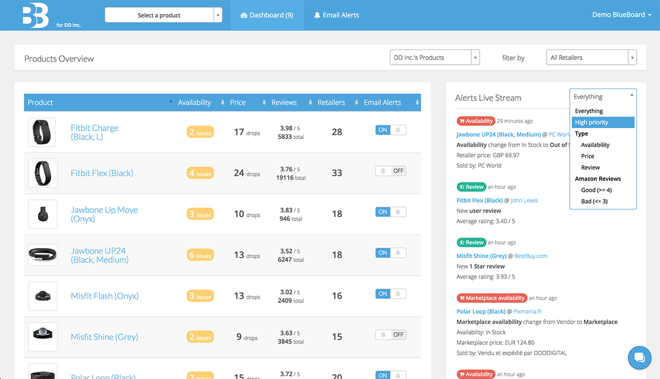Click the 33 retailers count for Fitbit Flex
Screen dimensions: 660x379
point(337,173)
